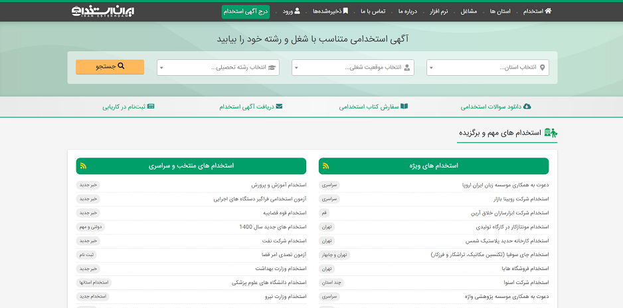
Task: Click the envelope icon for دریافت آگهی
Action: point(280,106)
